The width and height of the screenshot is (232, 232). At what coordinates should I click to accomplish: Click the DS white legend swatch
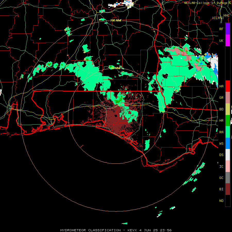[228, 155]
